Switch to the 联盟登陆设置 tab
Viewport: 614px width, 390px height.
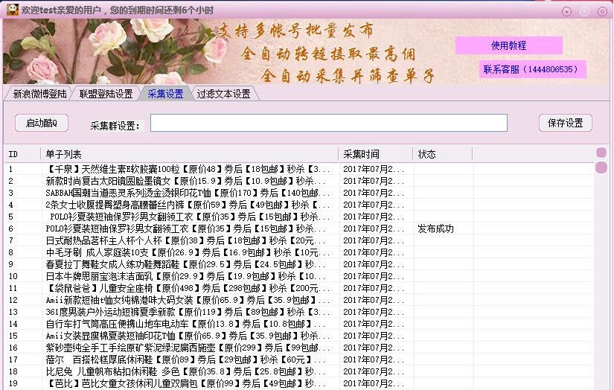point(106,94)
